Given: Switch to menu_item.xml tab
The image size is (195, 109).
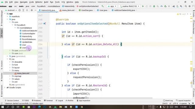Looking at the screenshot, I should click(68, 10).
